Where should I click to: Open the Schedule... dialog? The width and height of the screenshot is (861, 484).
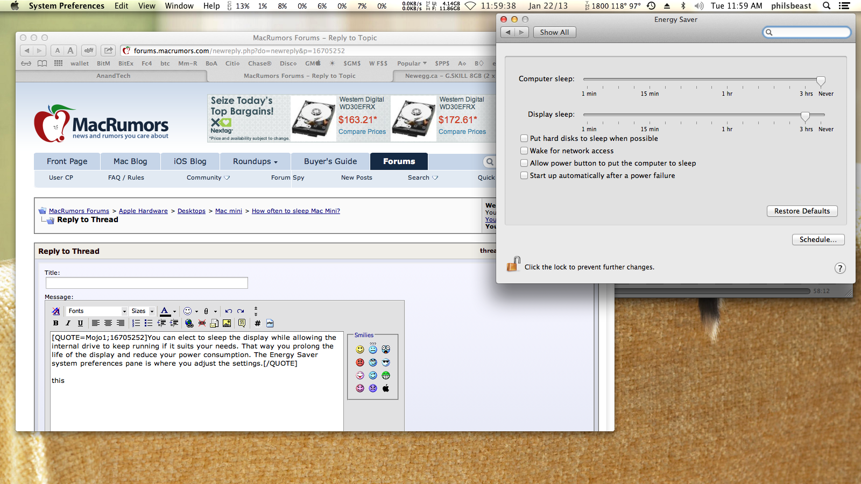pyautogui.click(x=818, y=240)
